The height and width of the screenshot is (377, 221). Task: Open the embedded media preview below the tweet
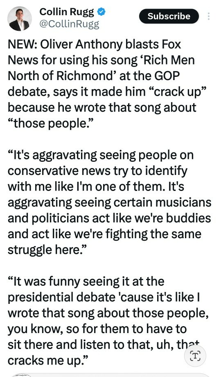110,375
